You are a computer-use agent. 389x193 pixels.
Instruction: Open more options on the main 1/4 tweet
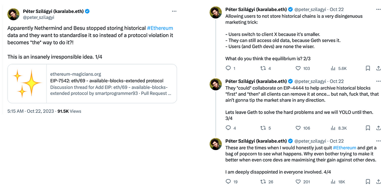tap(174, 11)
